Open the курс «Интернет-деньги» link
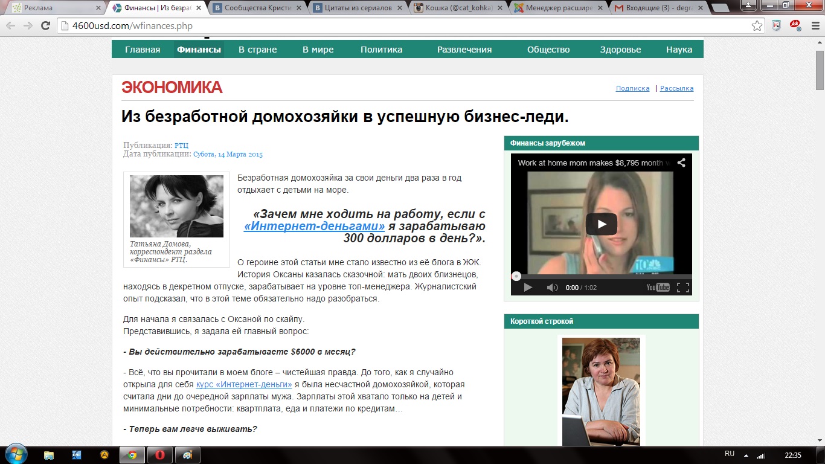 (244, 384)
